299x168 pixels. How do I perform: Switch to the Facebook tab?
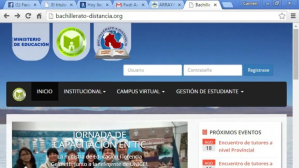click(x=22, y=5)
